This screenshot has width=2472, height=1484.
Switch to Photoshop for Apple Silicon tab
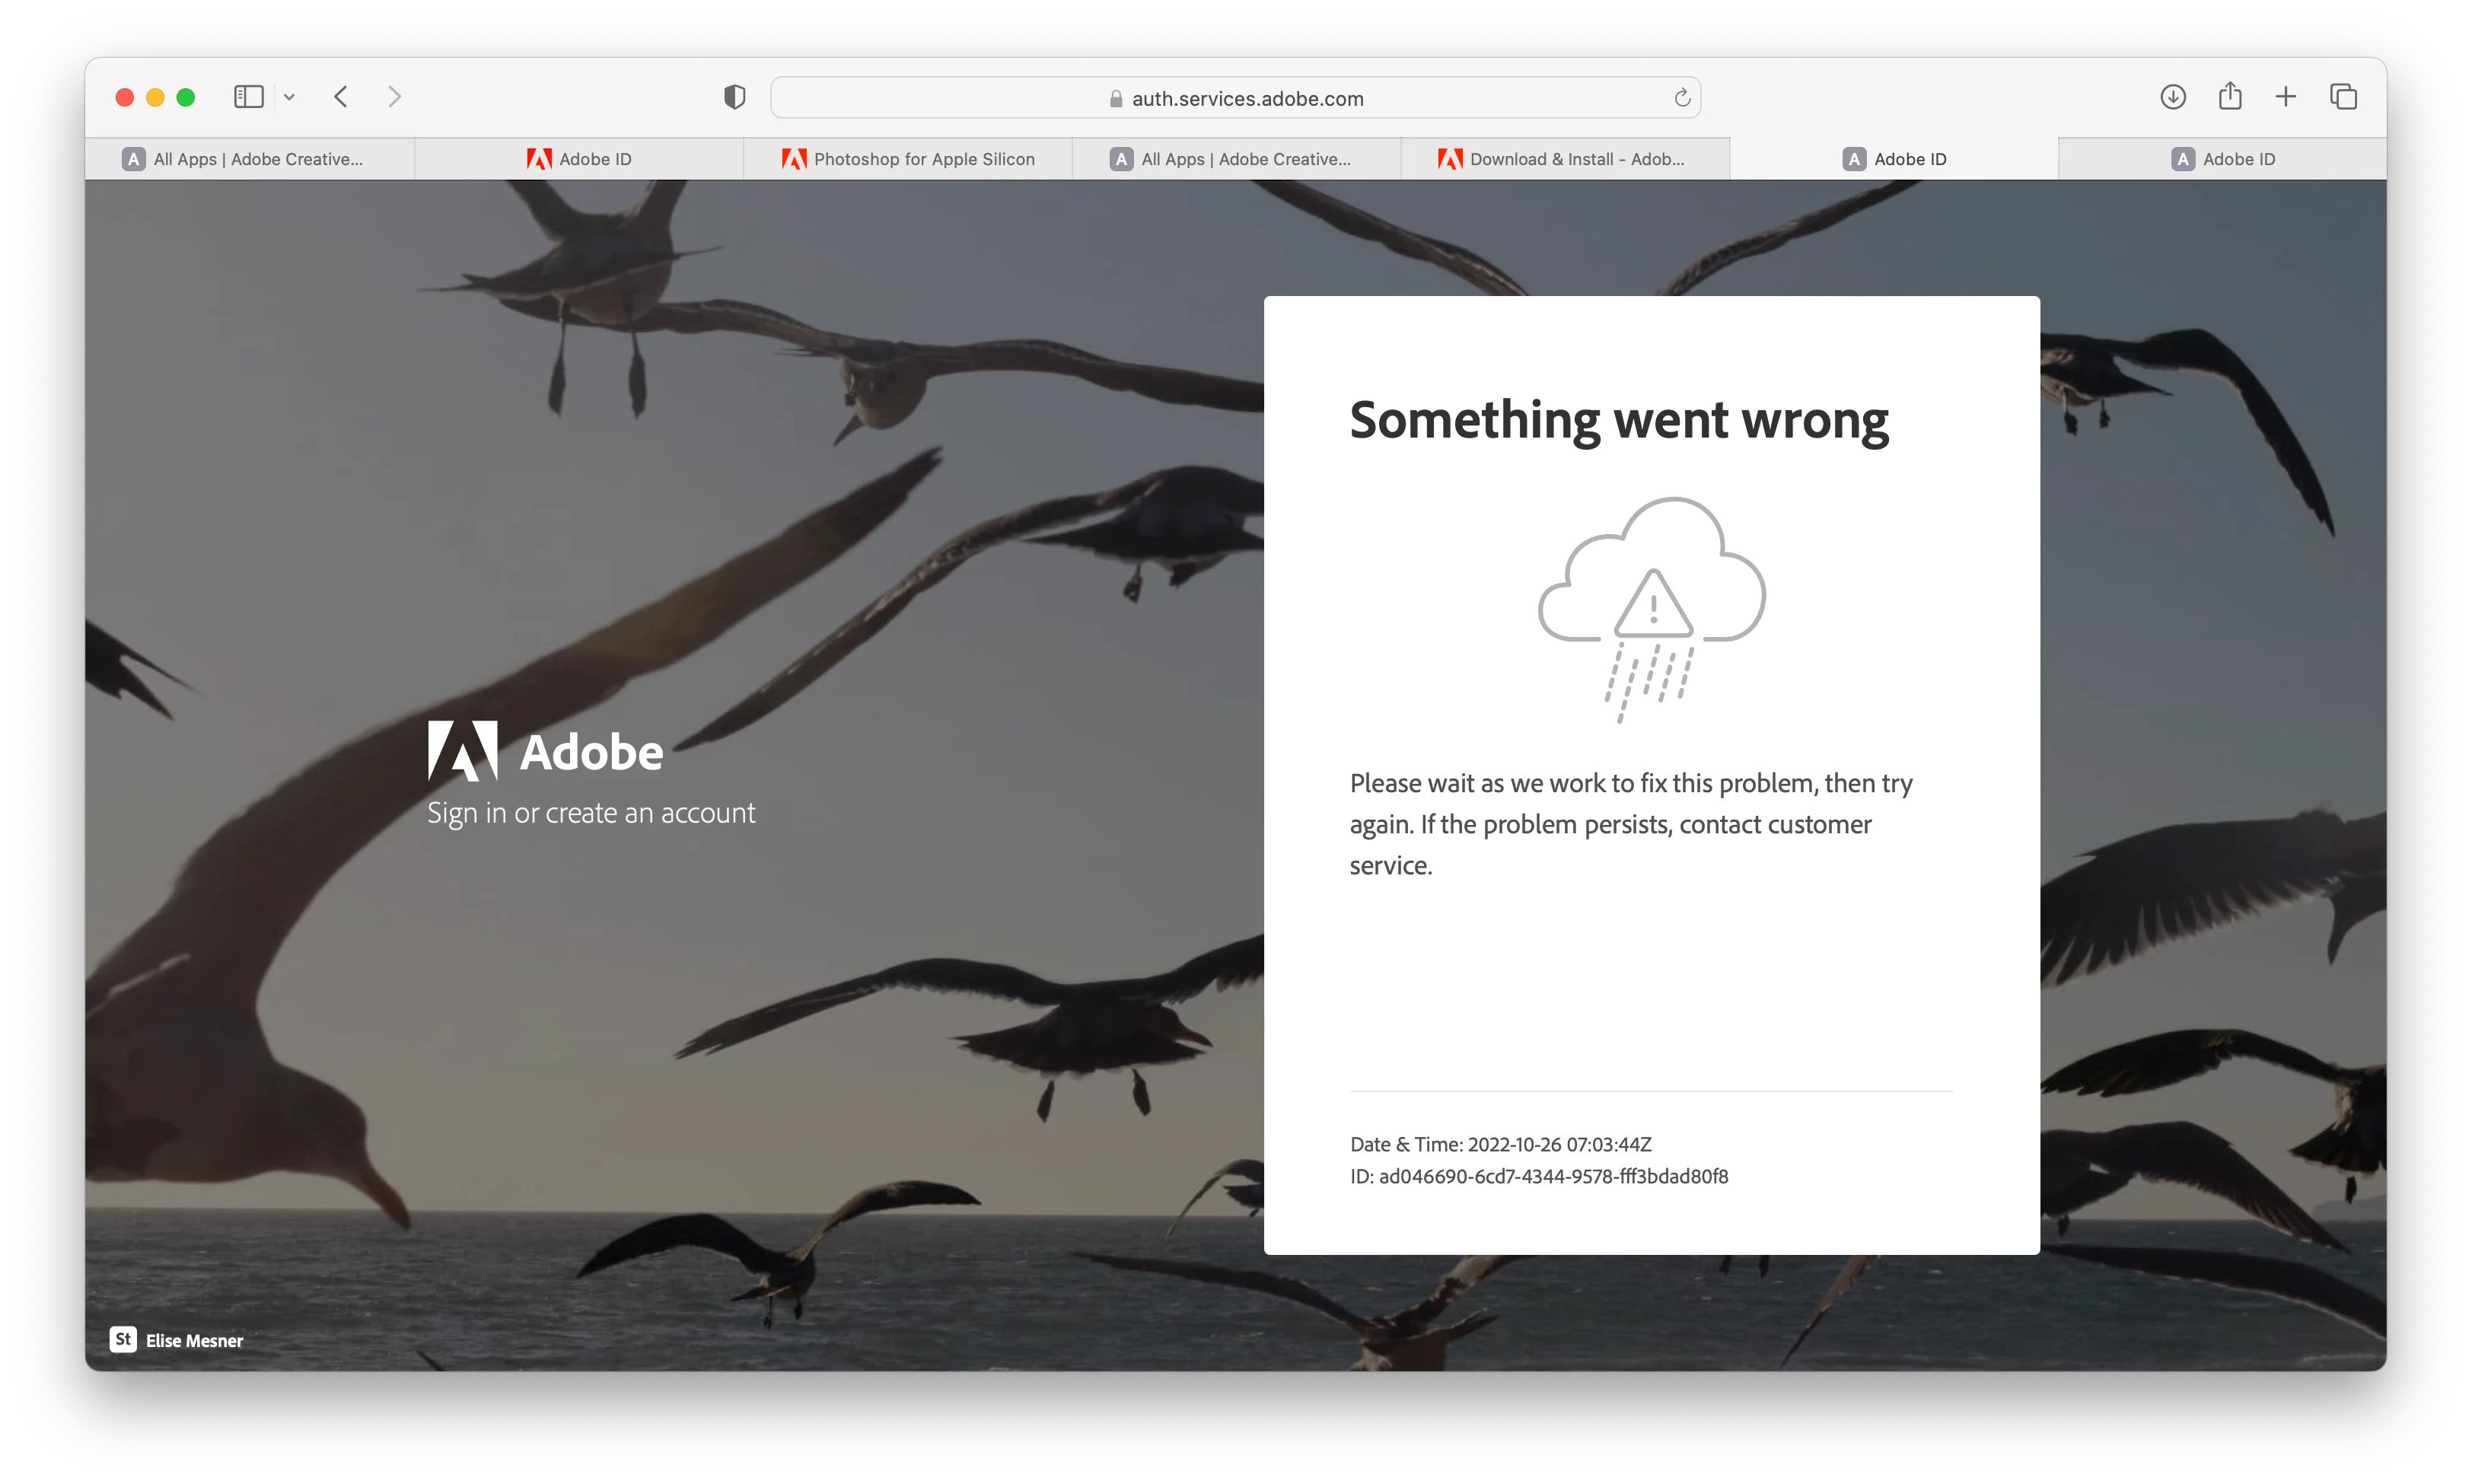click(x=908, y=159)
